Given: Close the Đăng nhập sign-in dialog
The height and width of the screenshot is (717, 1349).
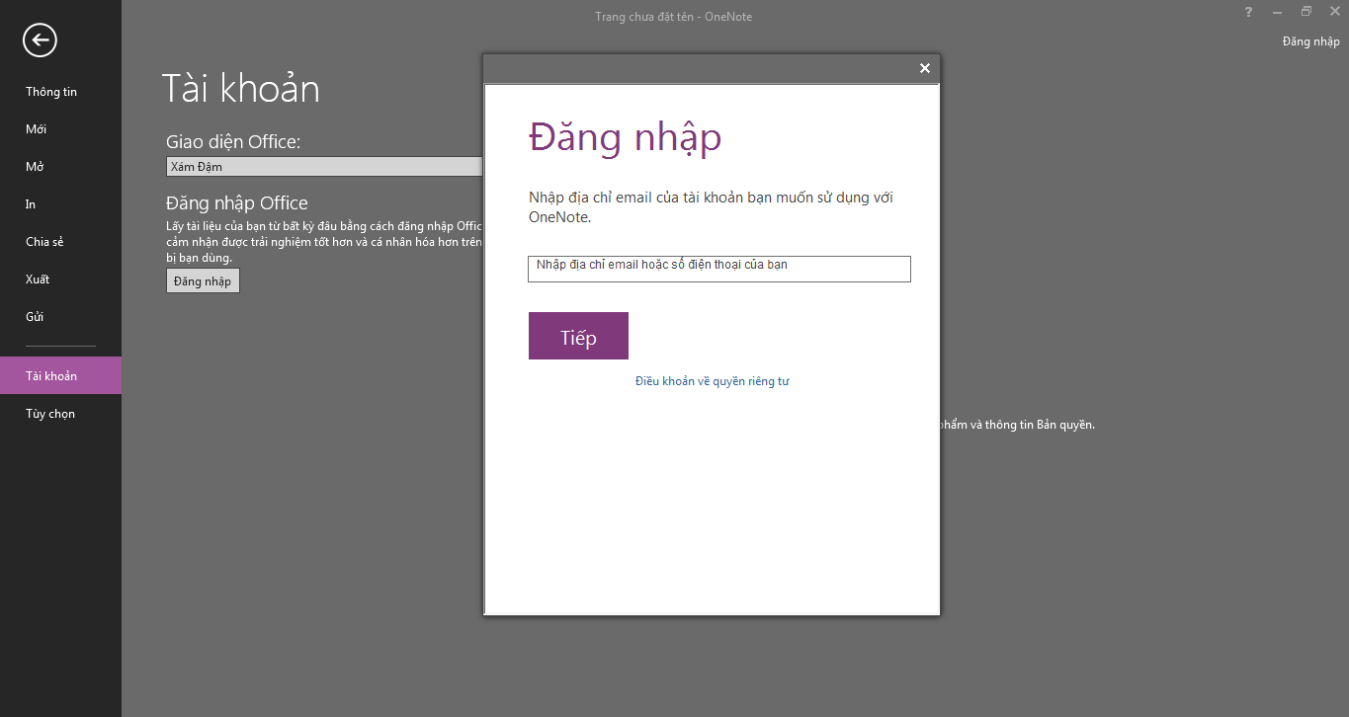Looking at the screenshot, I should 925,68.
